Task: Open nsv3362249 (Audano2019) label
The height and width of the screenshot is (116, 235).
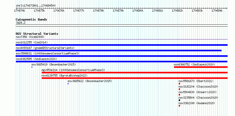Action: 197,103
